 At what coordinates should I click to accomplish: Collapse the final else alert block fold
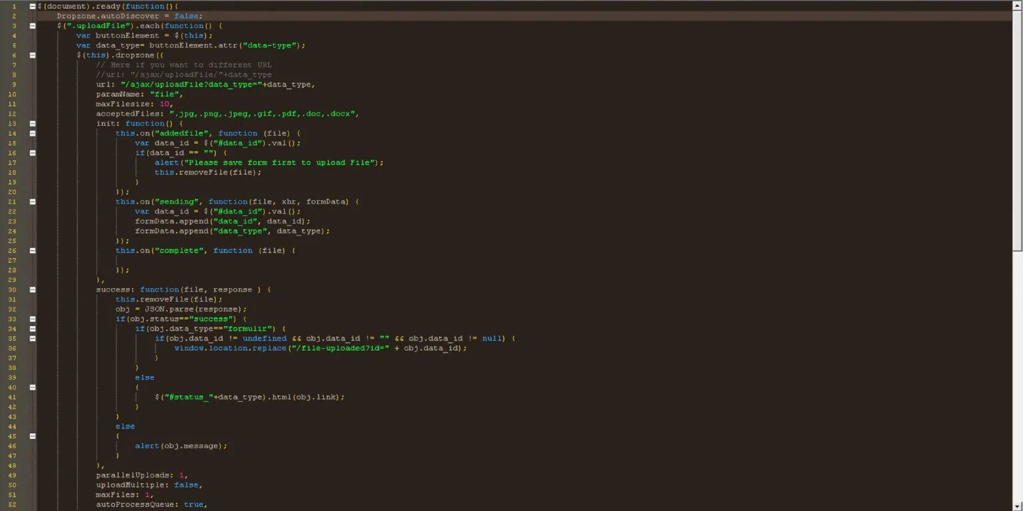click(32, 436)
